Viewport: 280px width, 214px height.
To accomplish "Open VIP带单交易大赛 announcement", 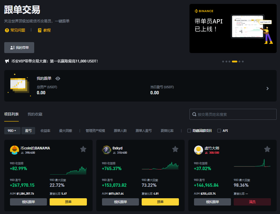I will pyautogui.click(x=55, y=61).
